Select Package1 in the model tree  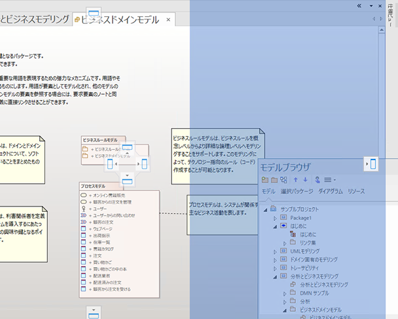[x=300, y=218]
